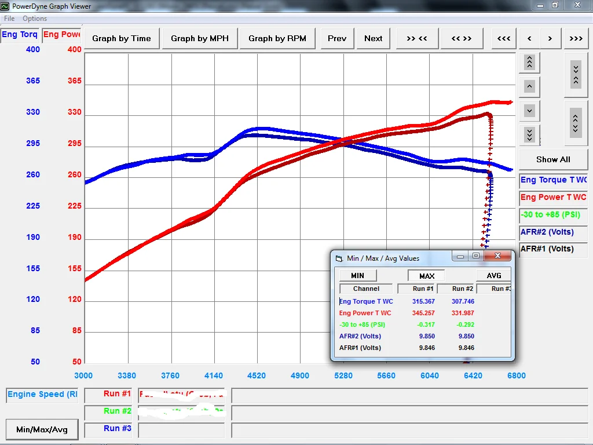Image resolution: width=593 pixels, height=445 pixels.
Task: Shift graph right with single '>' arrow
Action: [x=550, y=38]
